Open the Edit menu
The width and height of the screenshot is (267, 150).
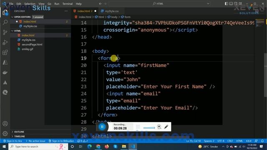pyautogui.click(x=19, y=4)
